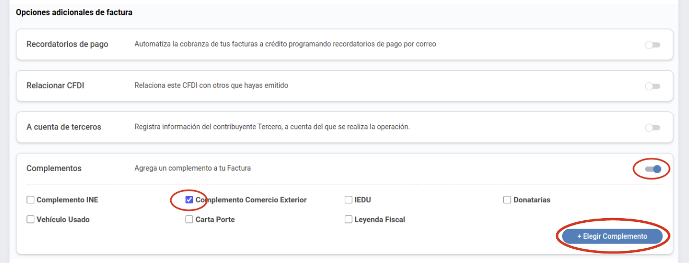689x263 pixels.
Task: Turn on the Relacionar CFDI switch
Action: [x=653, y=86]
